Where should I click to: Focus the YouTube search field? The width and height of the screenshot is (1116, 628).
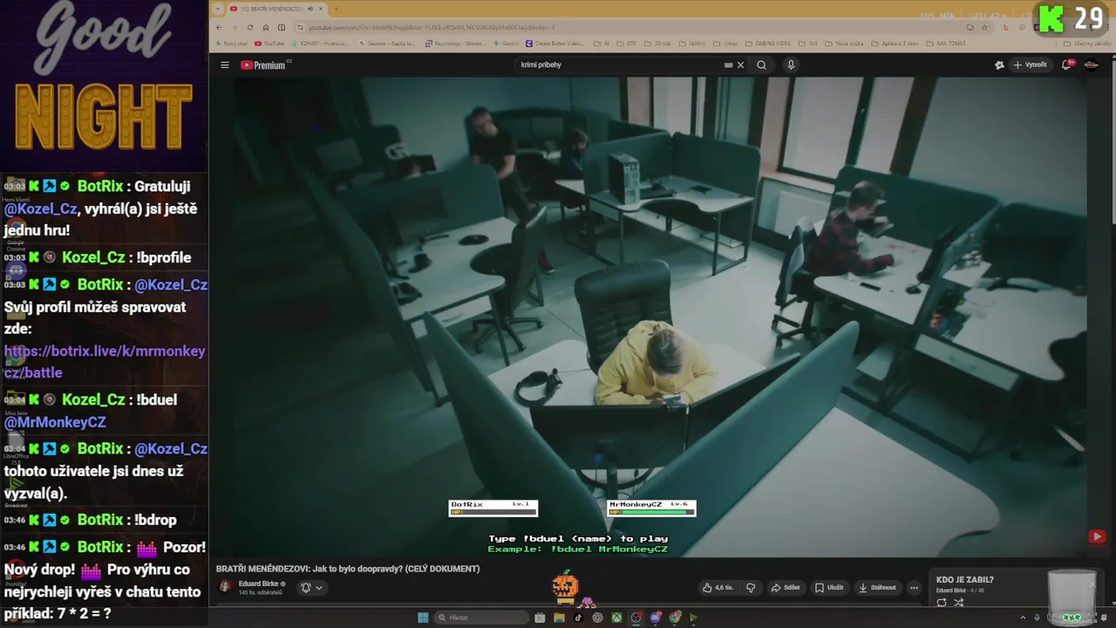[619, 65]
